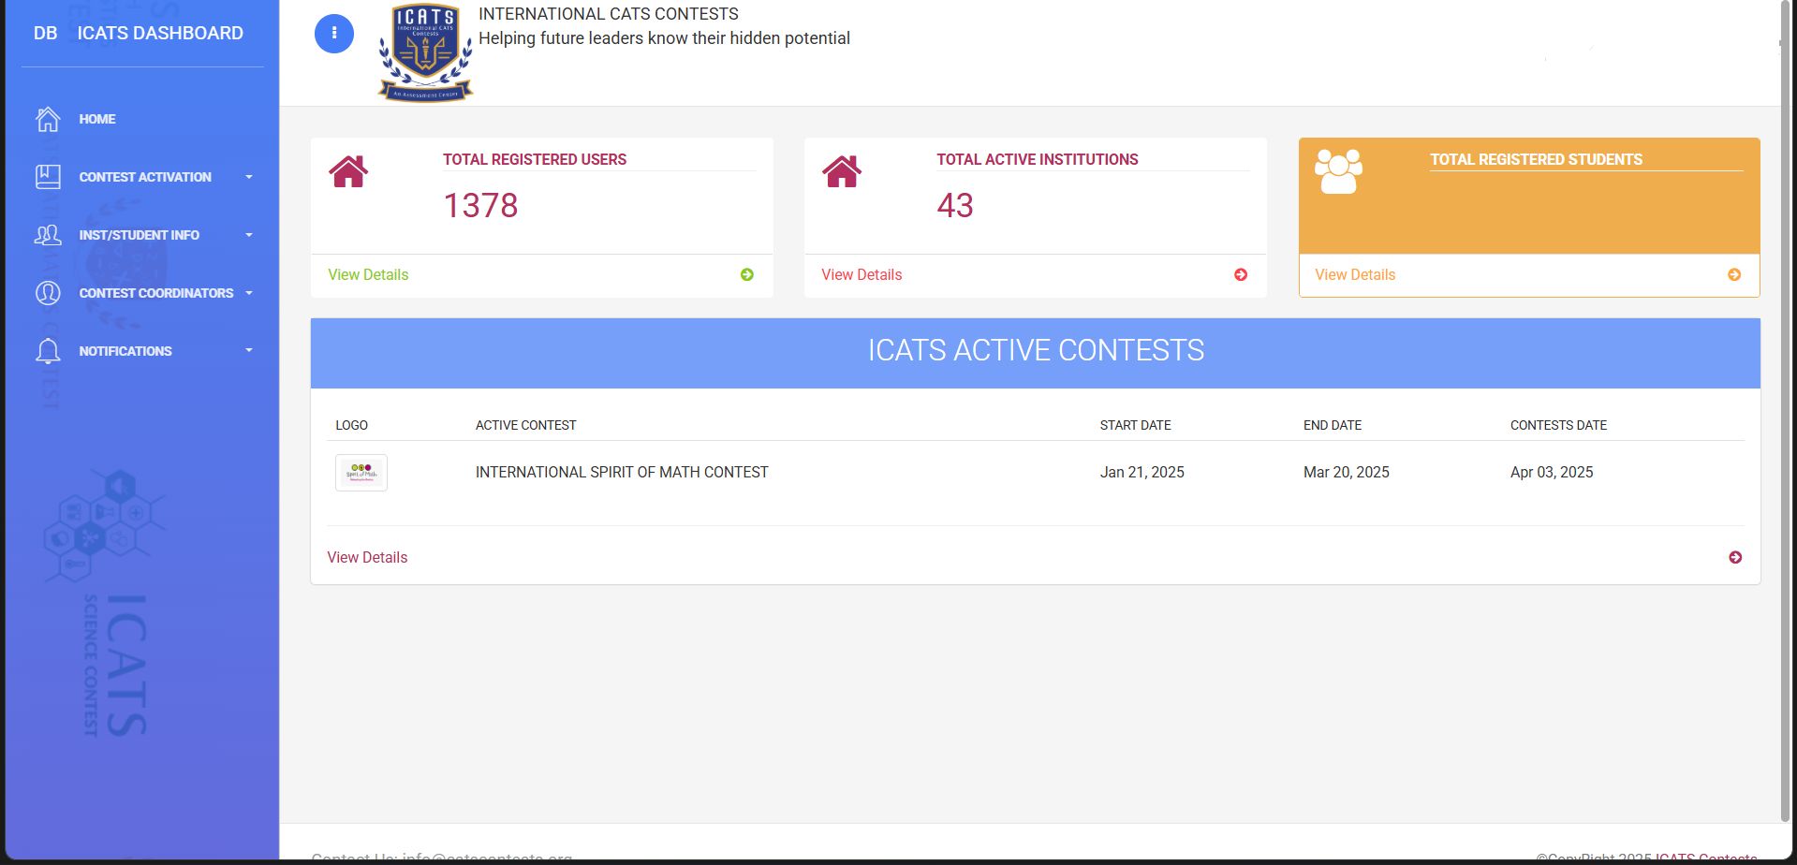The image size is (1797, 865).
Task: Click the ICATS shield logo in header
Action: pyautogui.click(x=425, y=53)
